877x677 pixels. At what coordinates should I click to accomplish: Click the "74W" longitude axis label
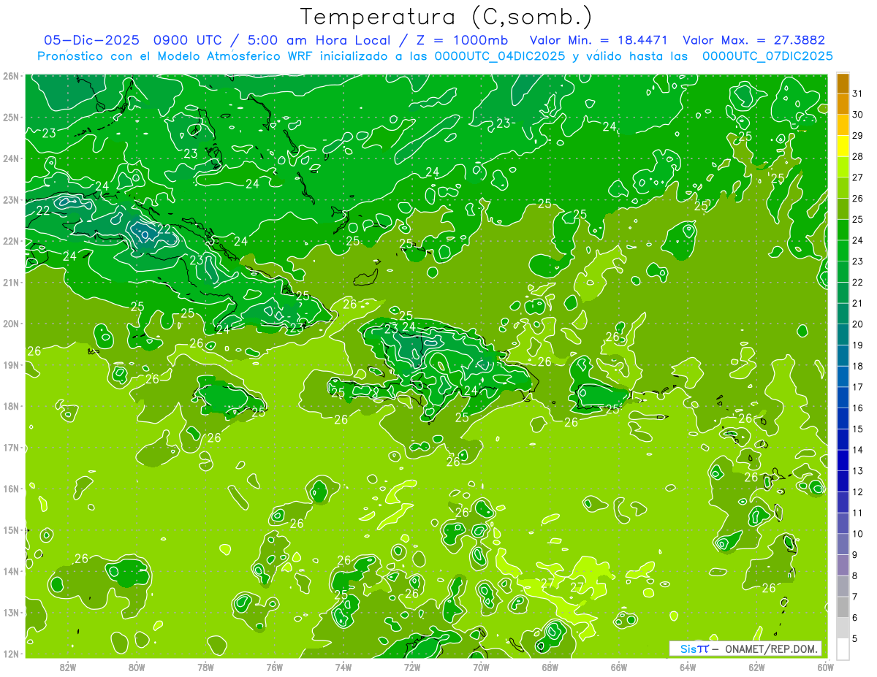pos(343,668)
